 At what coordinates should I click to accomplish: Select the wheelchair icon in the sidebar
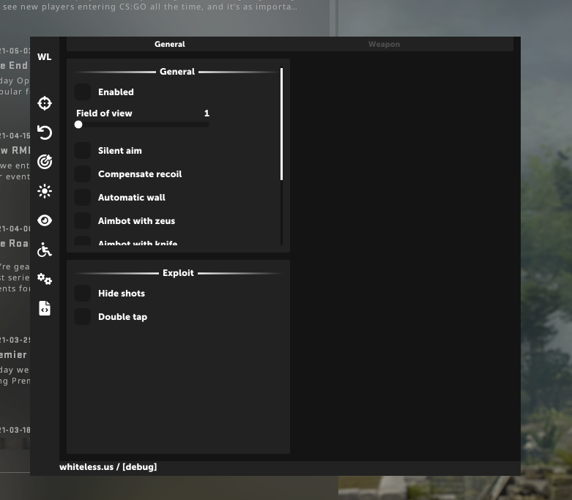tap(45, 250)
